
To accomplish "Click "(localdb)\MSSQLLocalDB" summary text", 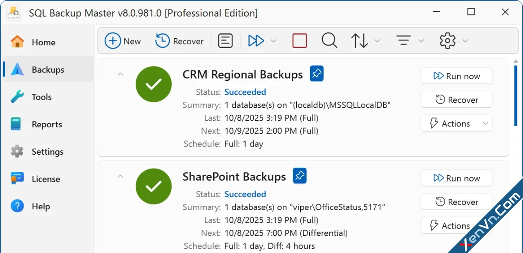I will [340, 105].
